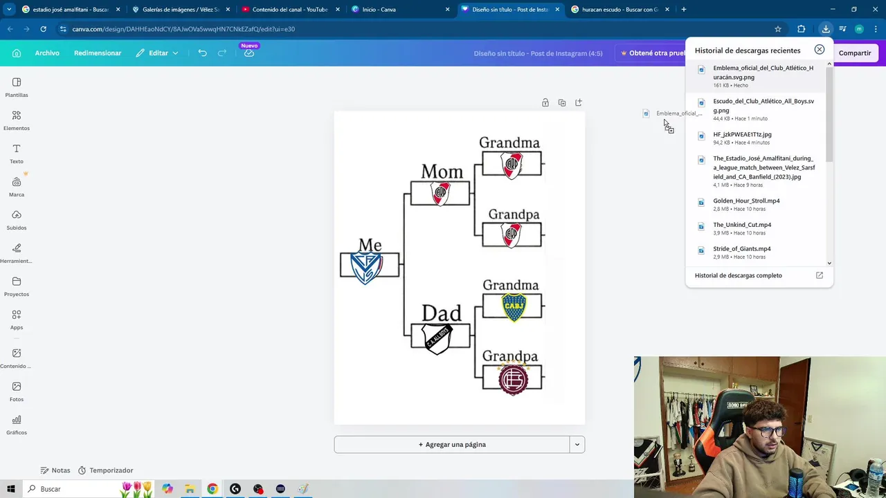The width and height of the screenshot is (886, 498).
Task: Click Obtené otra prueba button
Action: (x=651, y=53)
